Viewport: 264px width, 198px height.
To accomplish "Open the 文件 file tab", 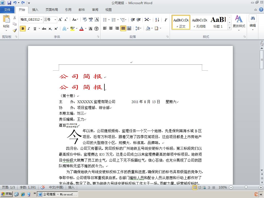I will (x=7, y=10).
